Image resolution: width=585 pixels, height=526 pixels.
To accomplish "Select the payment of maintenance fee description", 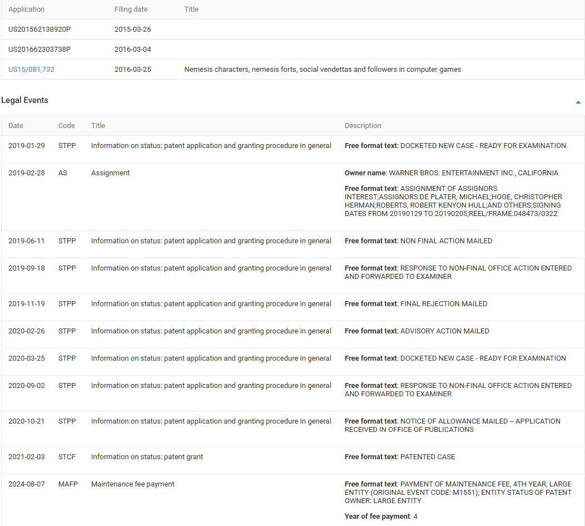I will coord(458,493).
